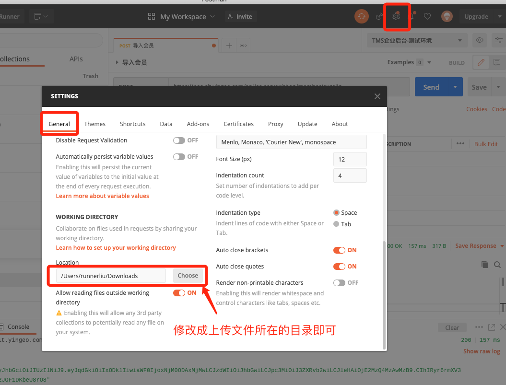Switch to the Update settings tab
The image size is (506, 385).
point(307,124)
